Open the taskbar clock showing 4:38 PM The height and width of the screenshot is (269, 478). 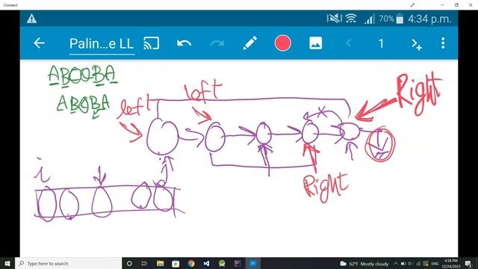[x=451, y=264]
